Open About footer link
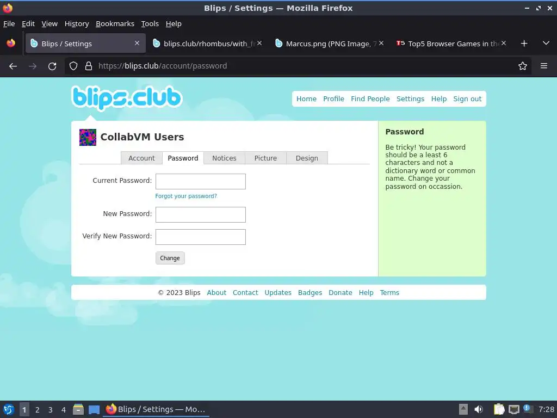The image size is (557, 418). pyautogui.click(x=216, y=292)
